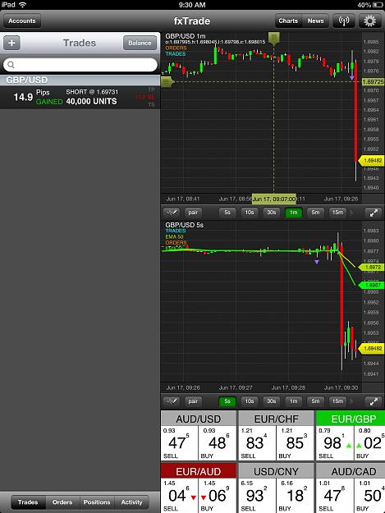Viewport: 385px width, 513px height.
Task: Click the yellow 1.6972 EMA label on 5s chart
Action: coord(372,268)
